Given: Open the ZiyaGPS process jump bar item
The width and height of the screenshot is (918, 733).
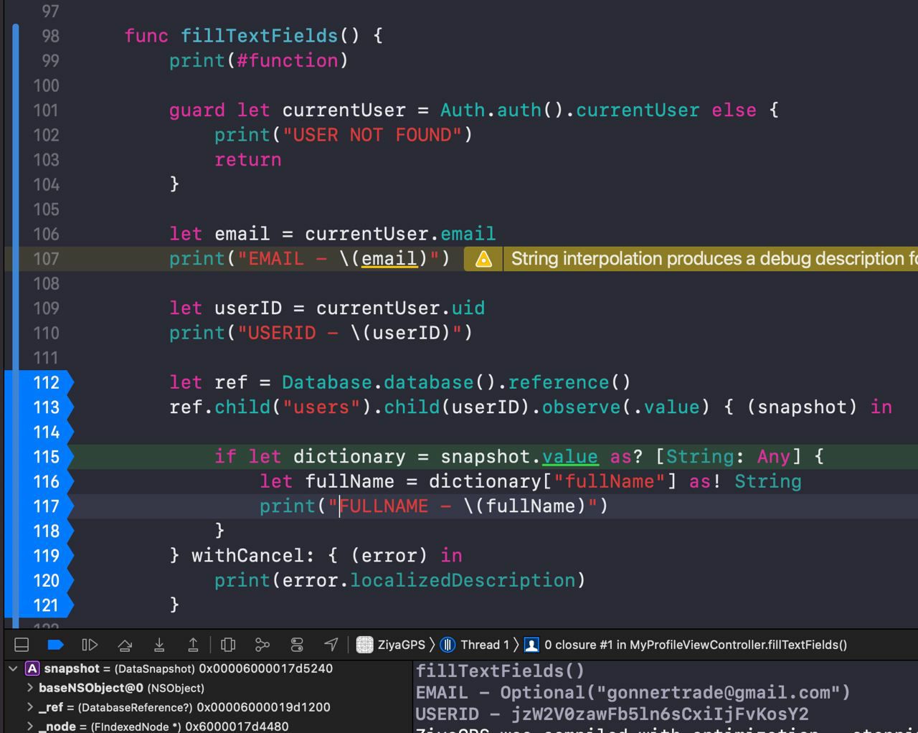Looking at the screenshot, I should click(401, 645).
